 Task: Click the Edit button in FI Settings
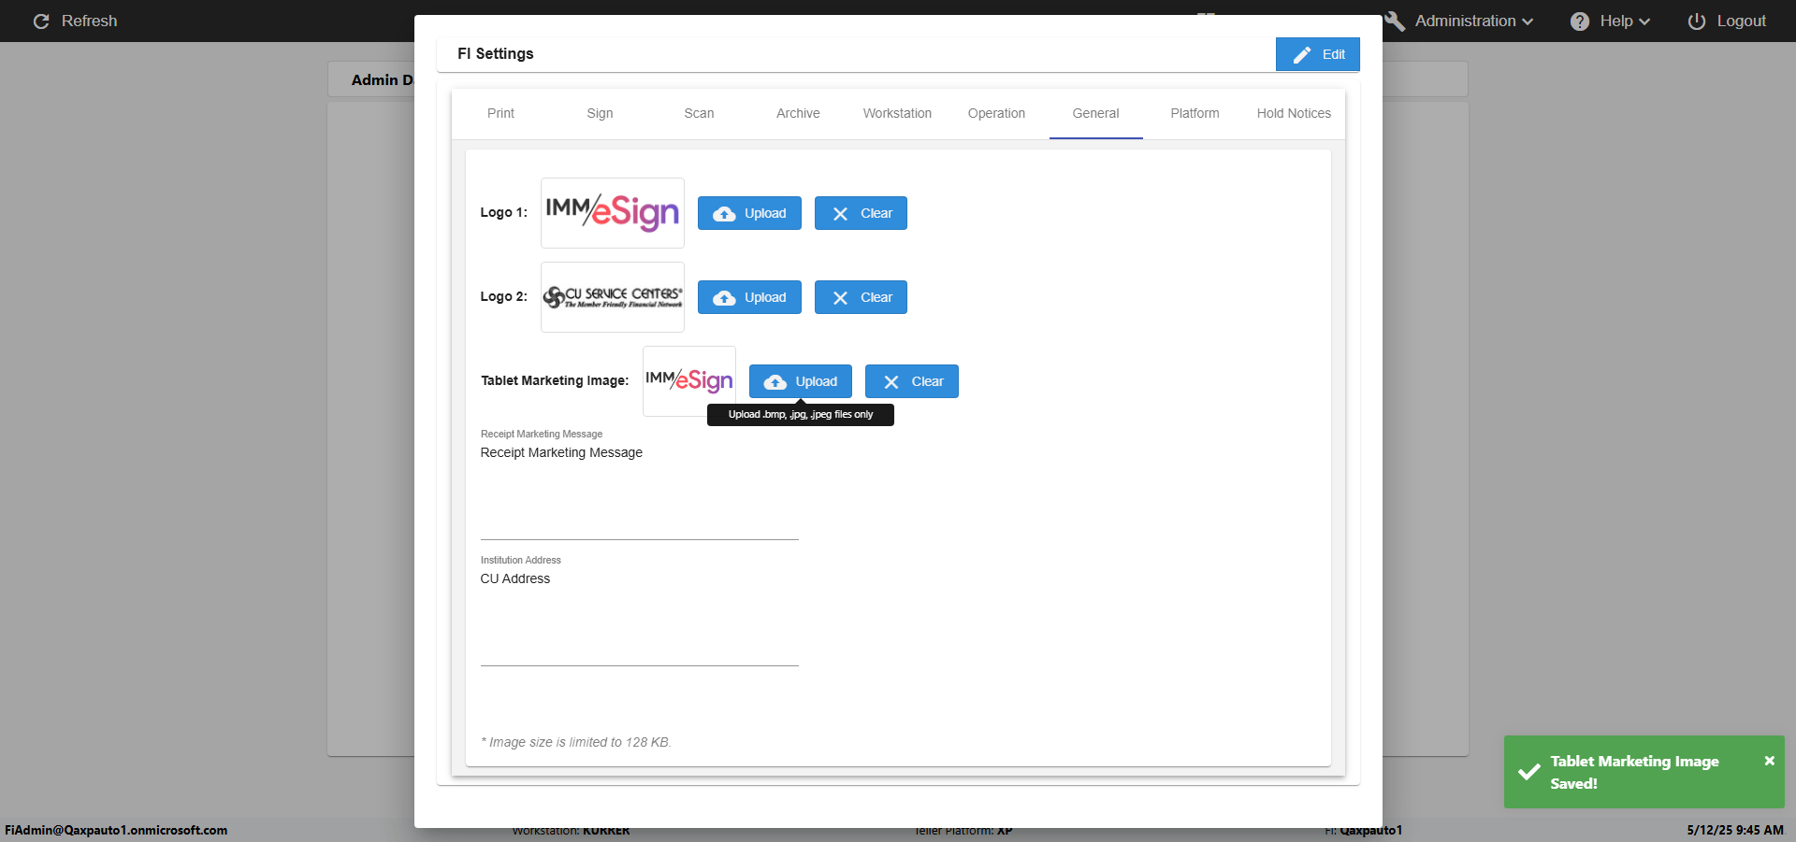(1317, 54)
